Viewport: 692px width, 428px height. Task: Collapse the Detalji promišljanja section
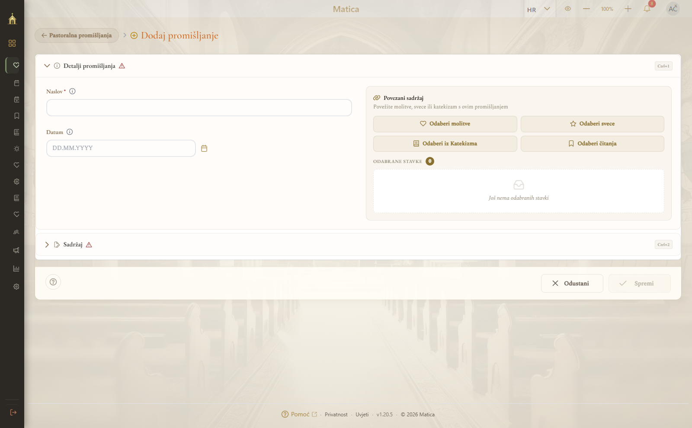(x=47, y=66)
